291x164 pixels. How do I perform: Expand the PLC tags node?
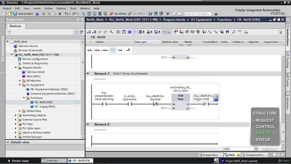coord(16,124)
